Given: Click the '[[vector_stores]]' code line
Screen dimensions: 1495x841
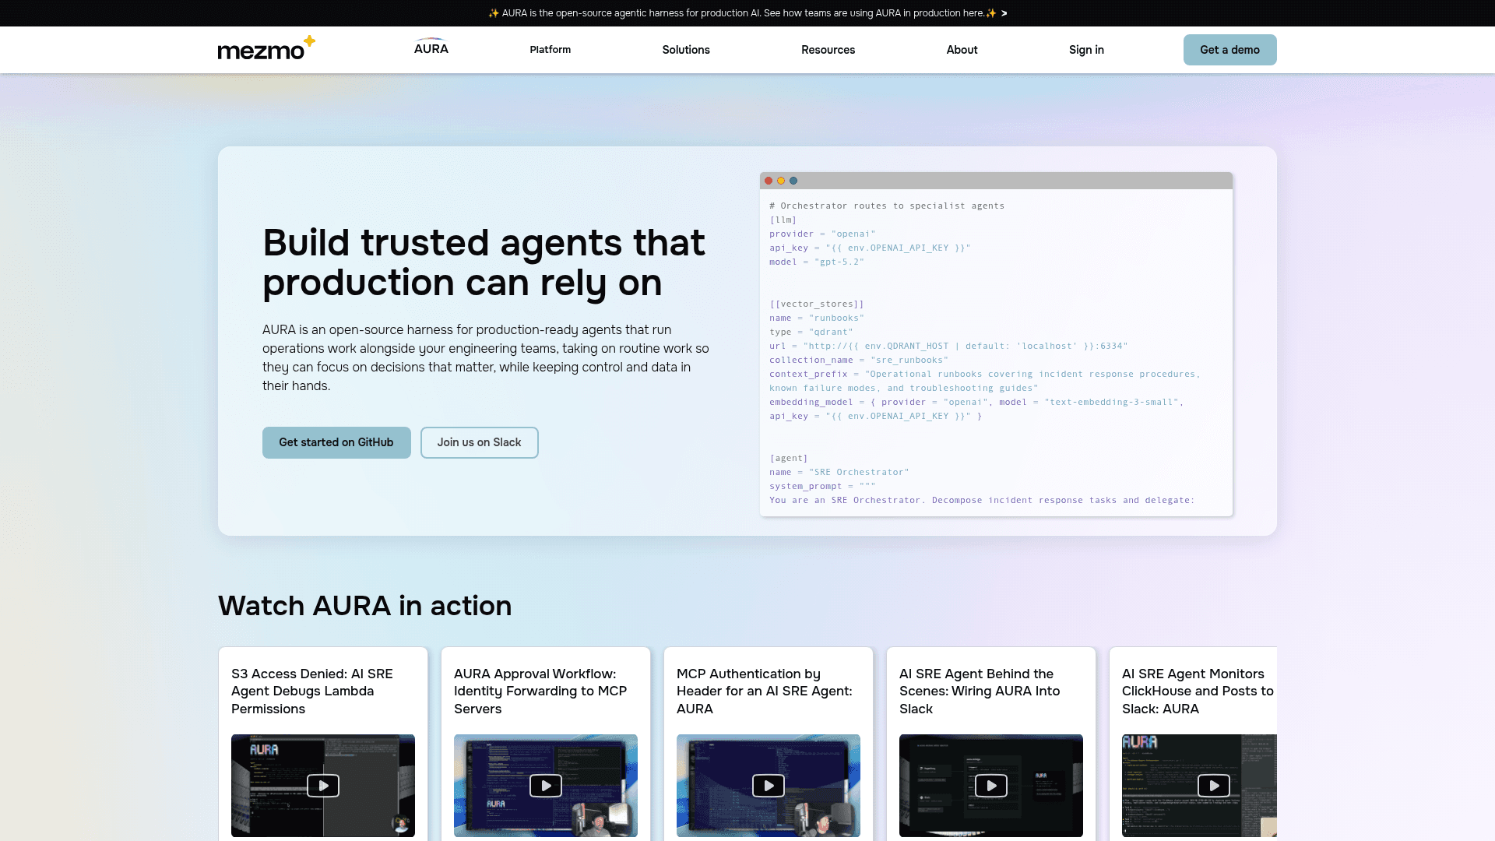Looking at the screenshot, I should [x=817, y=304].
